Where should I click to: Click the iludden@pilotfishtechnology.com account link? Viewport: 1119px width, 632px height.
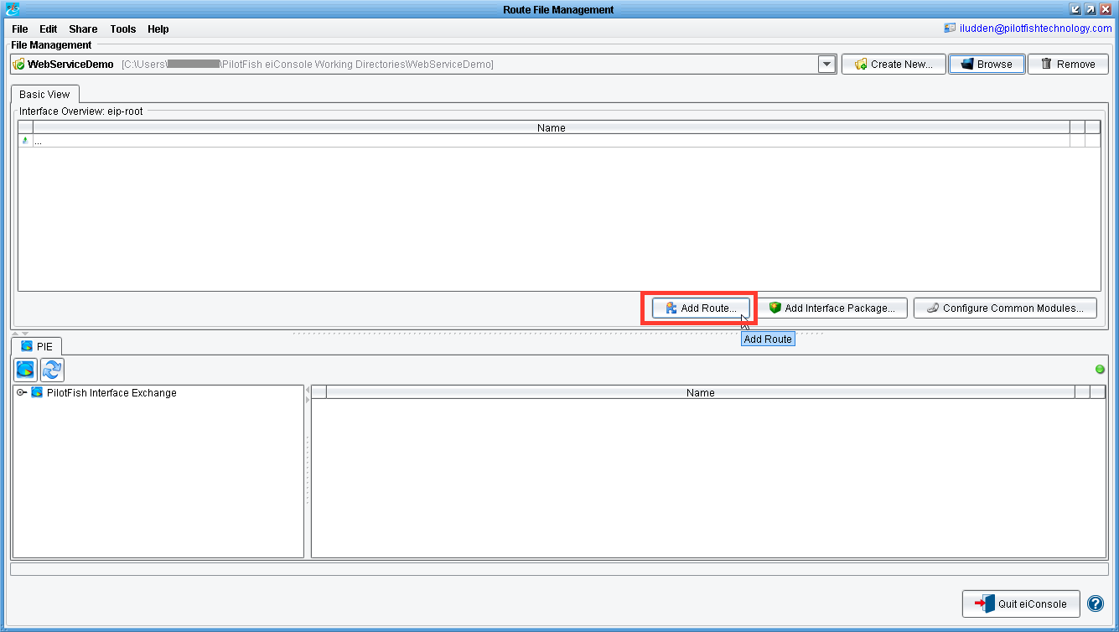click(1035, 28)
